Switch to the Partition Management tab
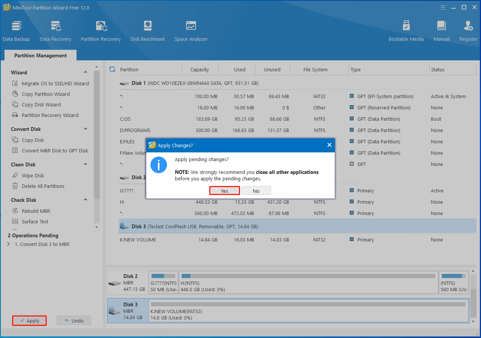The width and height of the screenshot is (481, 338). pyautogui.click(x=41, y=55)
